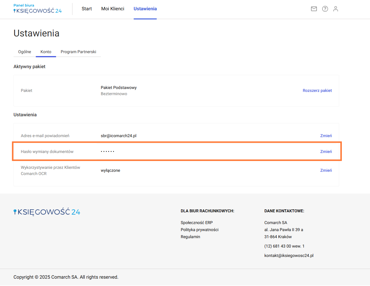
Task: Click the Ustawienia page title
Action: 36,33
